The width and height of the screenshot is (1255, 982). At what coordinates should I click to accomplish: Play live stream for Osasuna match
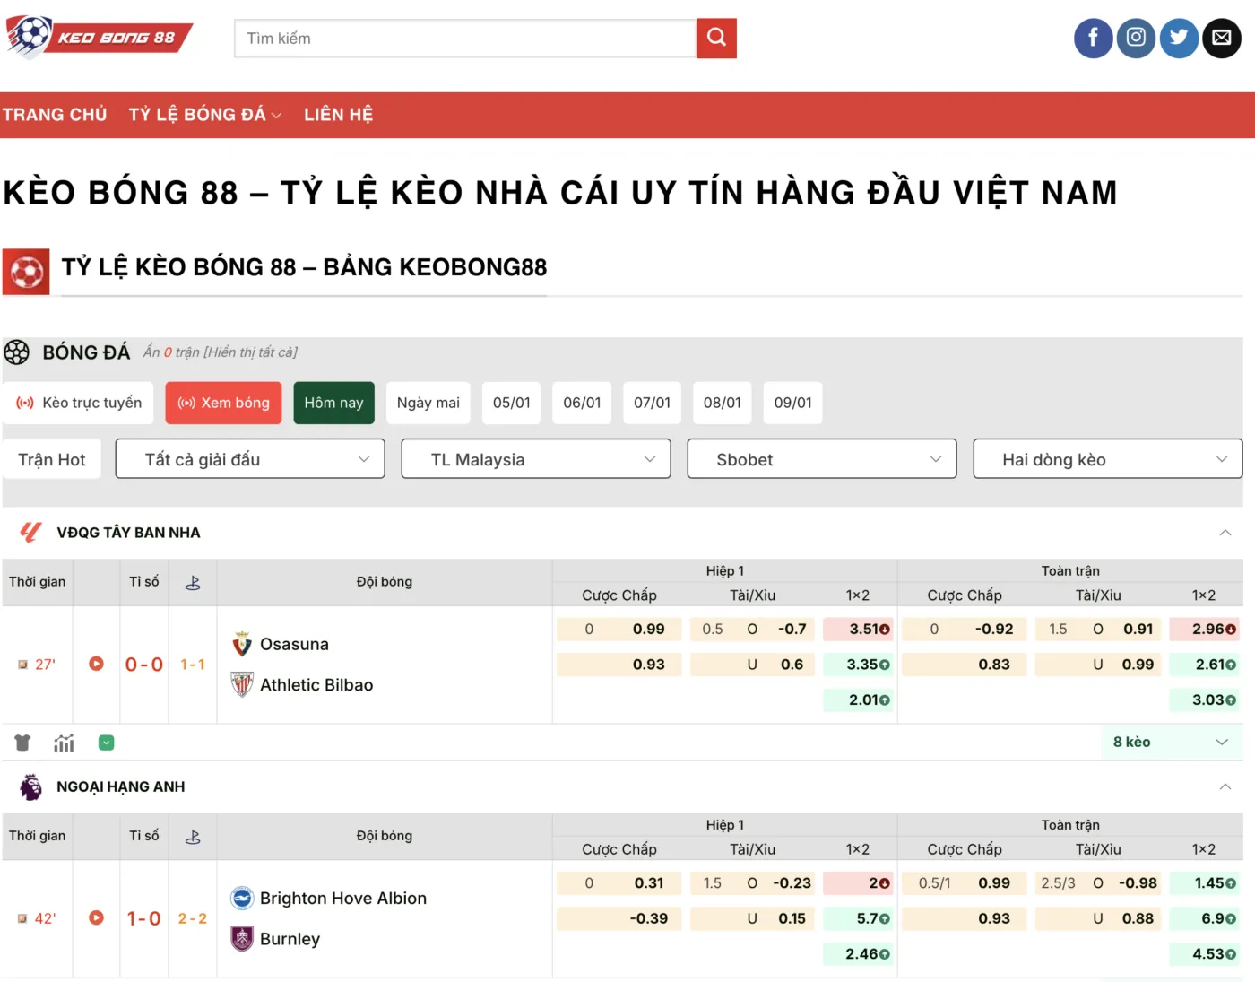pos(96,664)
